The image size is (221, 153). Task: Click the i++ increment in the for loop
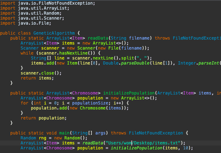pos(117,103)
